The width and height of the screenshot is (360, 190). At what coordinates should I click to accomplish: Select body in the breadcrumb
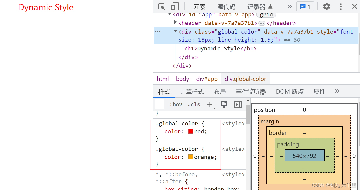pos(182,79)
